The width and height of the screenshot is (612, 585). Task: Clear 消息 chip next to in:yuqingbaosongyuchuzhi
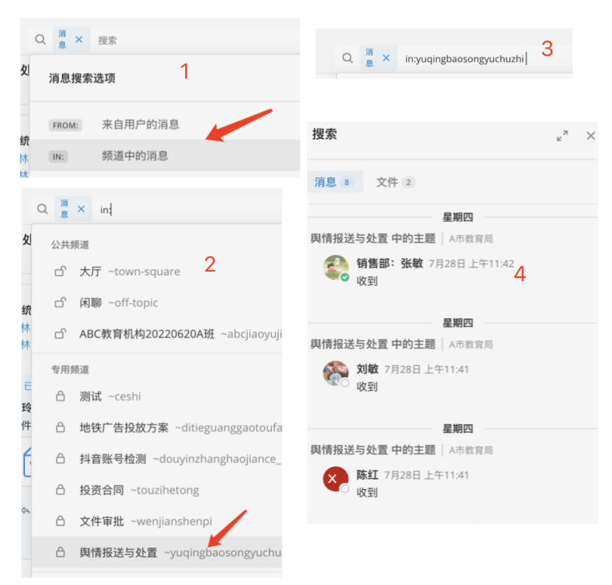pos(386,58)
